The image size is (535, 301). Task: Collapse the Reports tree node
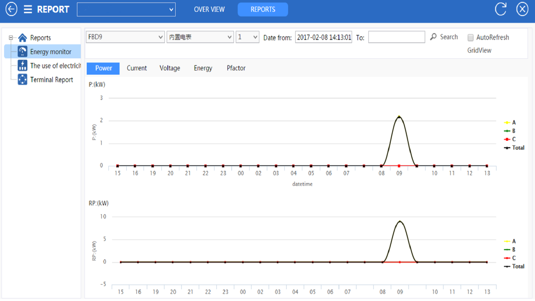point(11,38)
